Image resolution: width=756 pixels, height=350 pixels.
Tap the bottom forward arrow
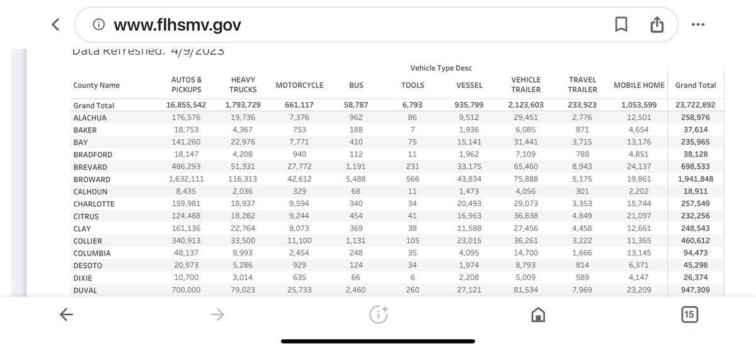[217, 315]
